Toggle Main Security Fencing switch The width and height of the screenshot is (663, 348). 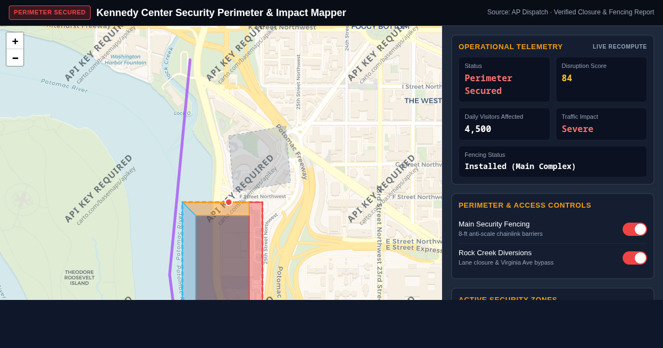point(635,229)
